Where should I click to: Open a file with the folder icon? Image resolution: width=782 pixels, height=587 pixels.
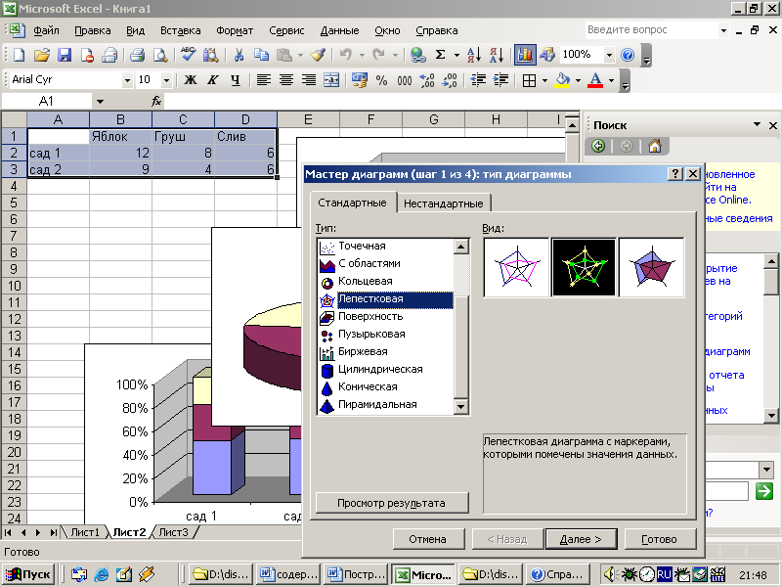click(42, 55)
